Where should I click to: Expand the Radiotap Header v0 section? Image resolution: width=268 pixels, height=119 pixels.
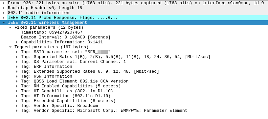[4, 8]
